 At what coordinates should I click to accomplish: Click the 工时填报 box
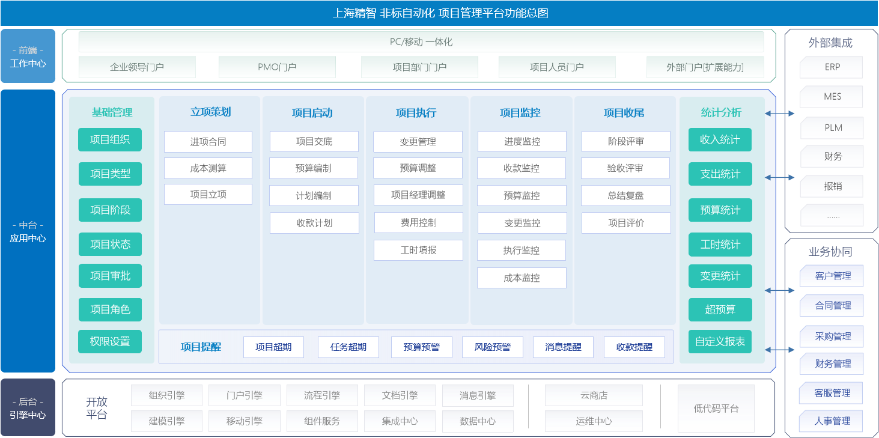tap(418, 250)
